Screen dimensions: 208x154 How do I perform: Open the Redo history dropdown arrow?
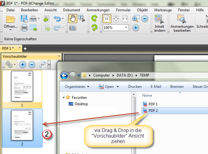pyautogui.click(x=63, y=28)
